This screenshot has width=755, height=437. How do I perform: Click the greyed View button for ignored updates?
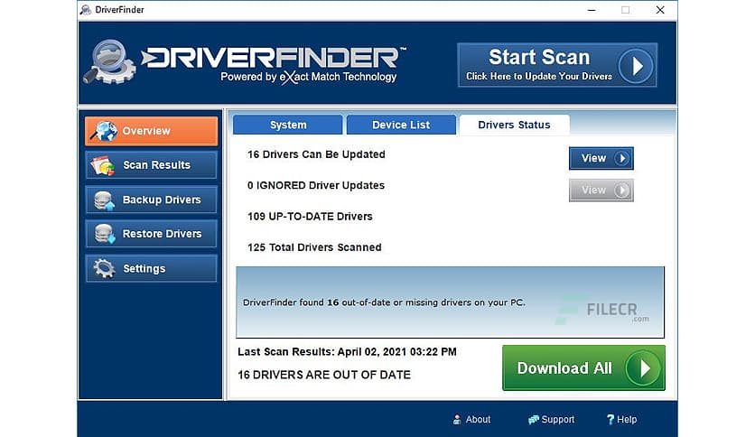(x=601, y=191)
